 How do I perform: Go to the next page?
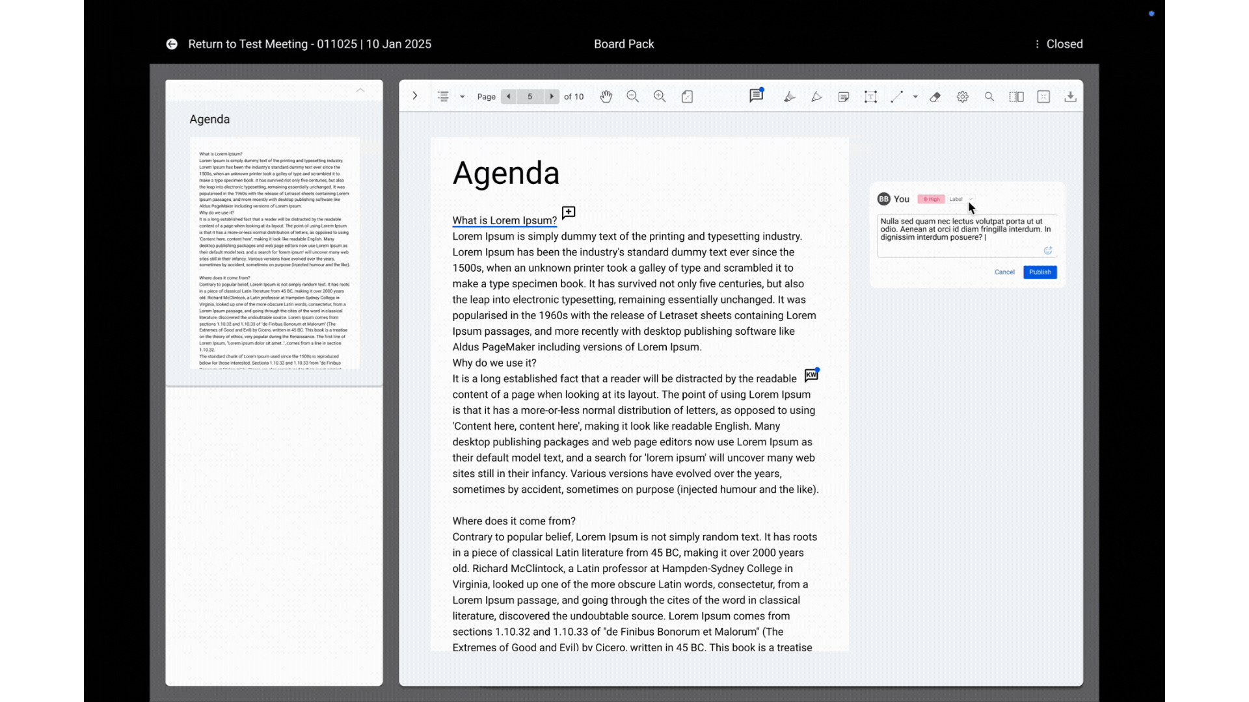tap(552, 96)
